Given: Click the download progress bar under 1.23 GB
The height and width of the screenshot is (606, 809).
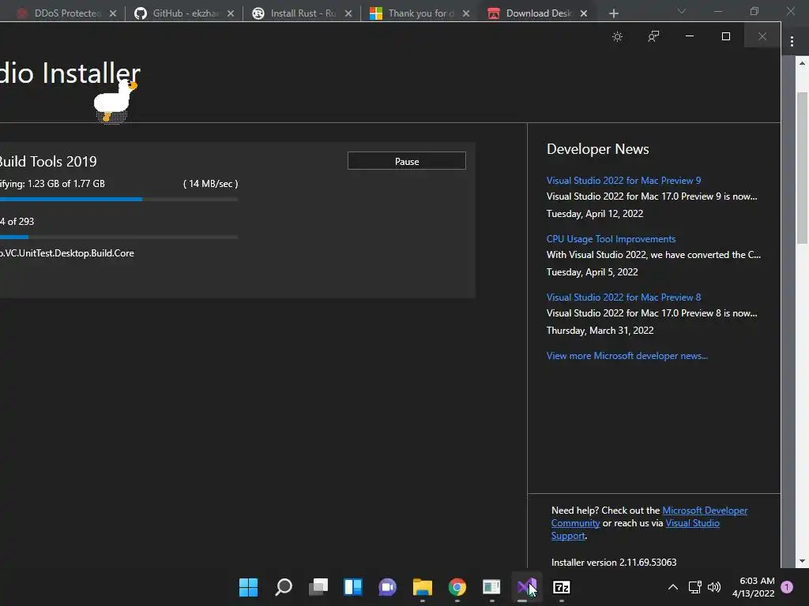Looking at the screenshot, I should (119, 199).
